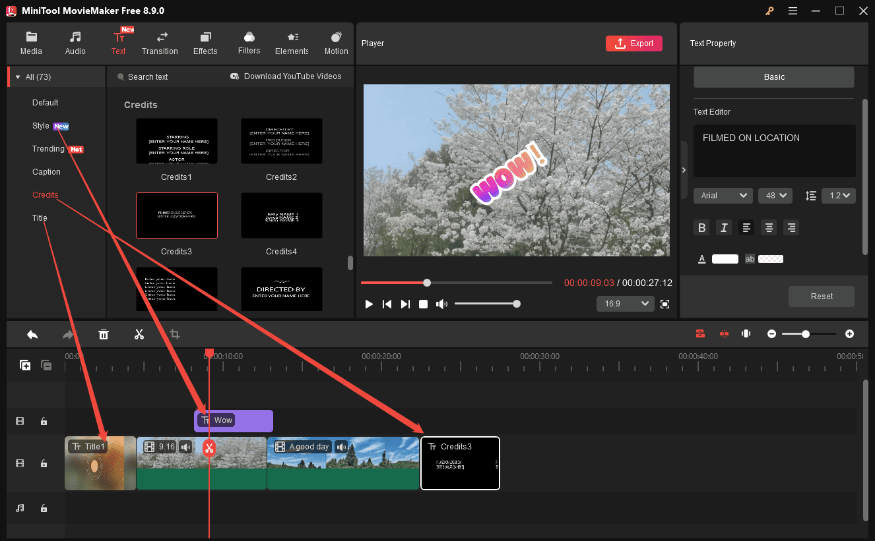
Task: Set text alignment to right
Action: pyautogui.click(x=791, y=227)
